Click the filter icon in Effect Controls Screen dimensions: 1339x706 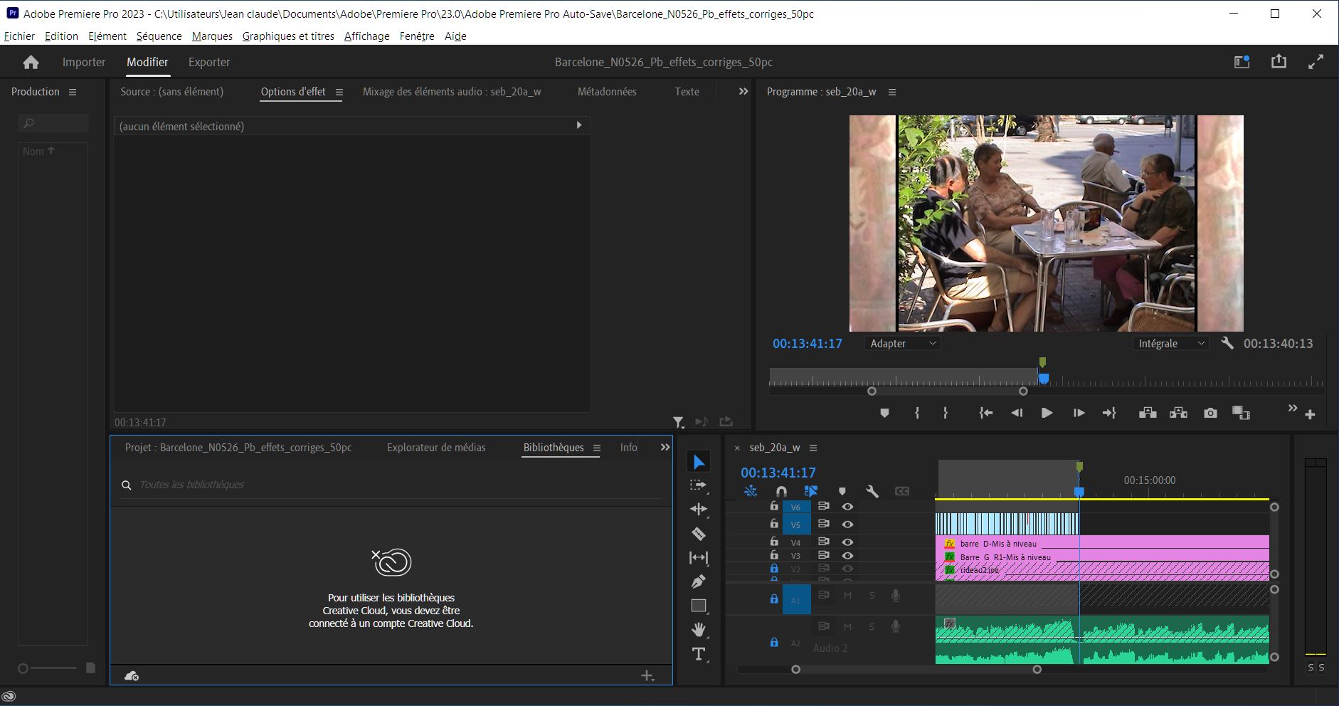[679, 423]
